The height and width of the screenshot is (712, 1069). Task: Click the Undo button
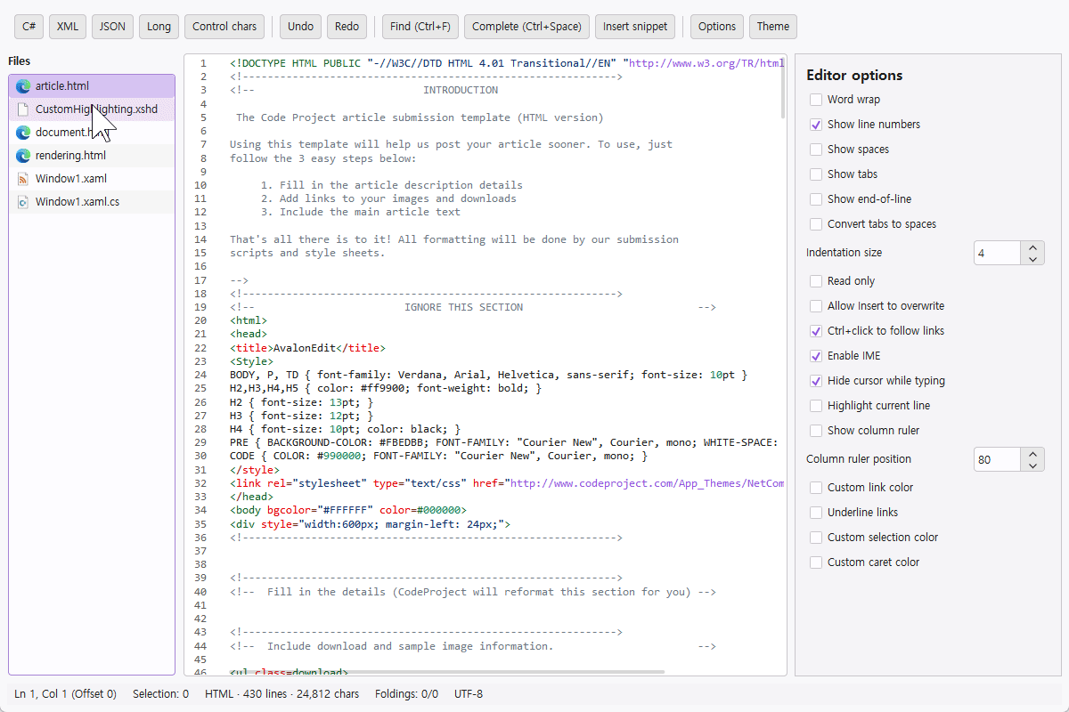pos(301,27)
